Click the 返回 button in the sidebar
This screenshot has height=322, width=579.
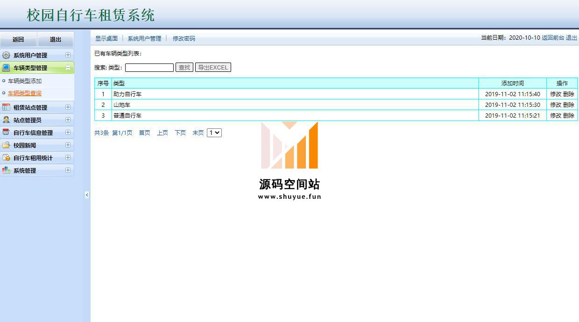(18, 39)
